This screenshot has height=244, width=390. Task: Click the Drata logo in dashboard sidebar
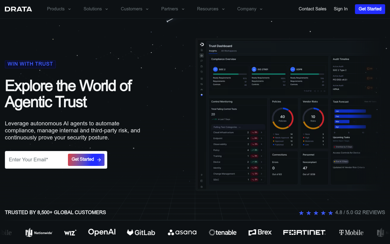(202, 45)
